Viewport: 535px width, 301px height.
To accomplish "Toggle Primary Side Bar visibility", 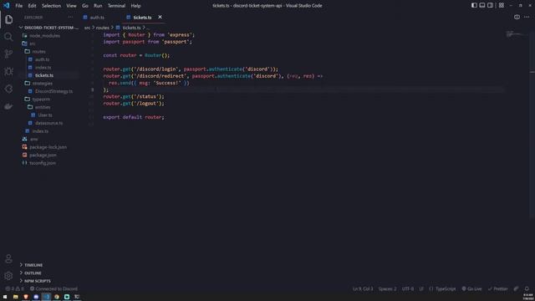I will tap(474, 6).
